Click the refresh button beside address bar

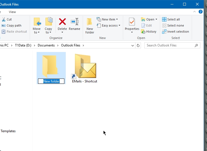click(138, 45)
